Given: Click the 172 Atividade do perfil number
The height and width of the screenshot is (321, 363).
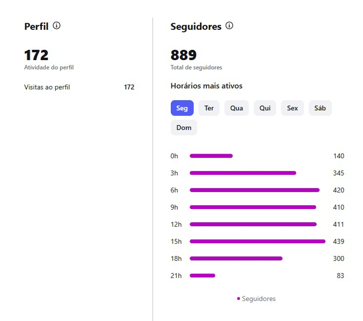Looking at the screenshot, I should point(36,55).
